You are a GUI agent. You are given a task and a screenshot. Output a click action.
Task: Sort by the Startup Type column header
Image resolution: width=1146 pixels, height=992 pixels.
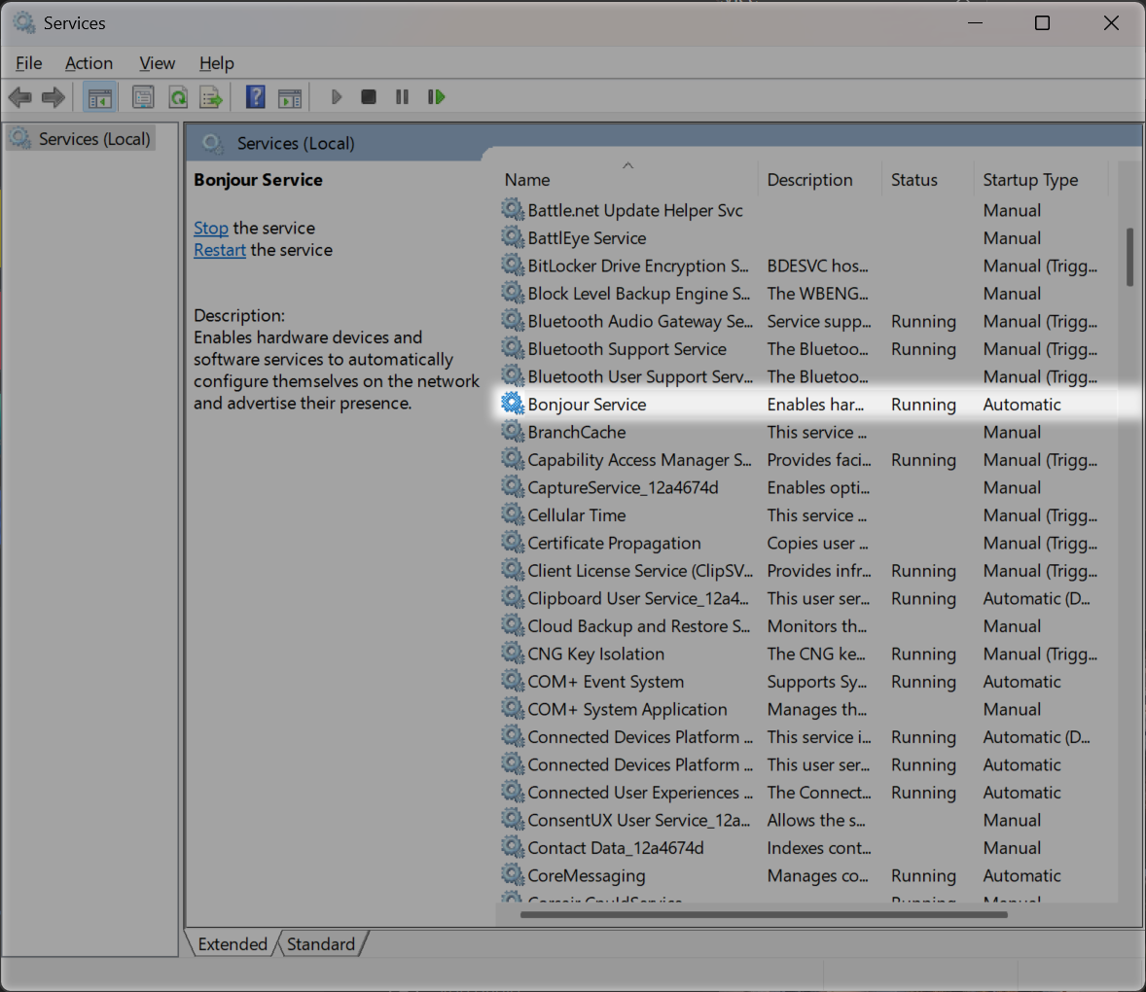pyautogui.click(x=1030, y=180)
